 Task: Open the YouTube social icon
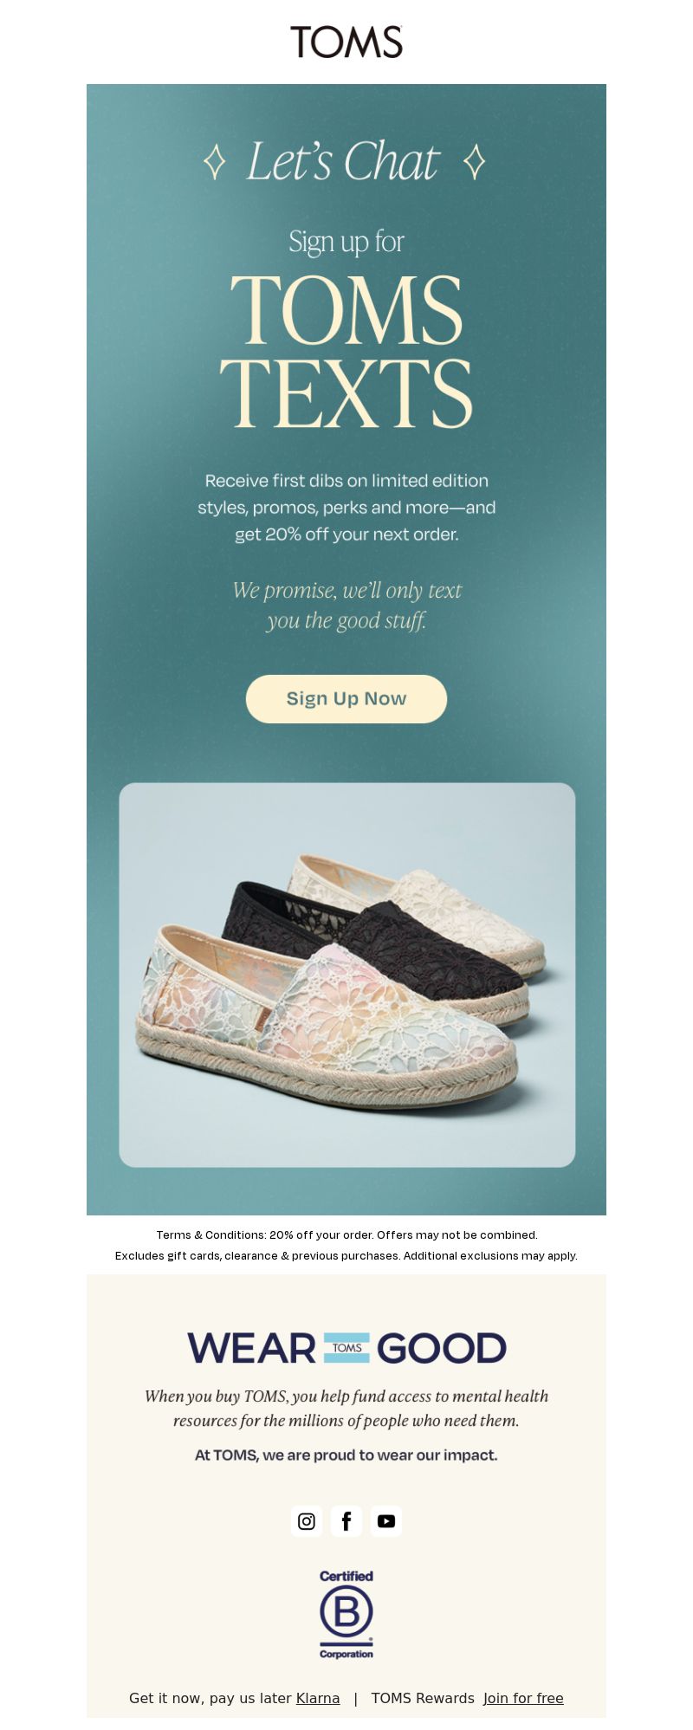pos(386,1520)
